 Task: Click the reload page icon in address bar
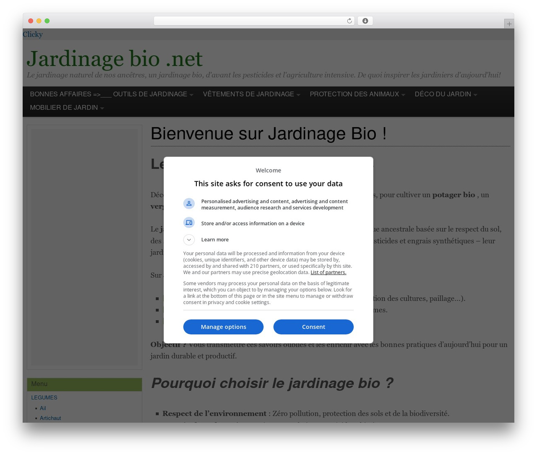tap(349, 21)
